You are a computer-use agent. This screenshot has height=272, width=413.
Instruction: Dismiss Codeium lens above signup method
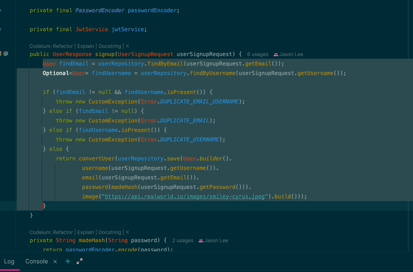tap(127, 46)
